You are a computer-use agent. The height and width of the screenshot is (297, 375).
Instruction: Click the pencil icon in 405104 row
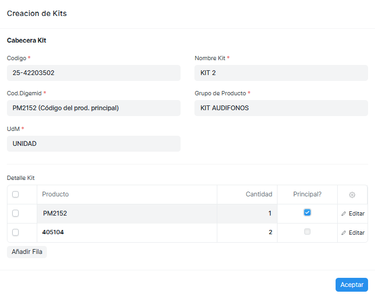coord(344,233)
